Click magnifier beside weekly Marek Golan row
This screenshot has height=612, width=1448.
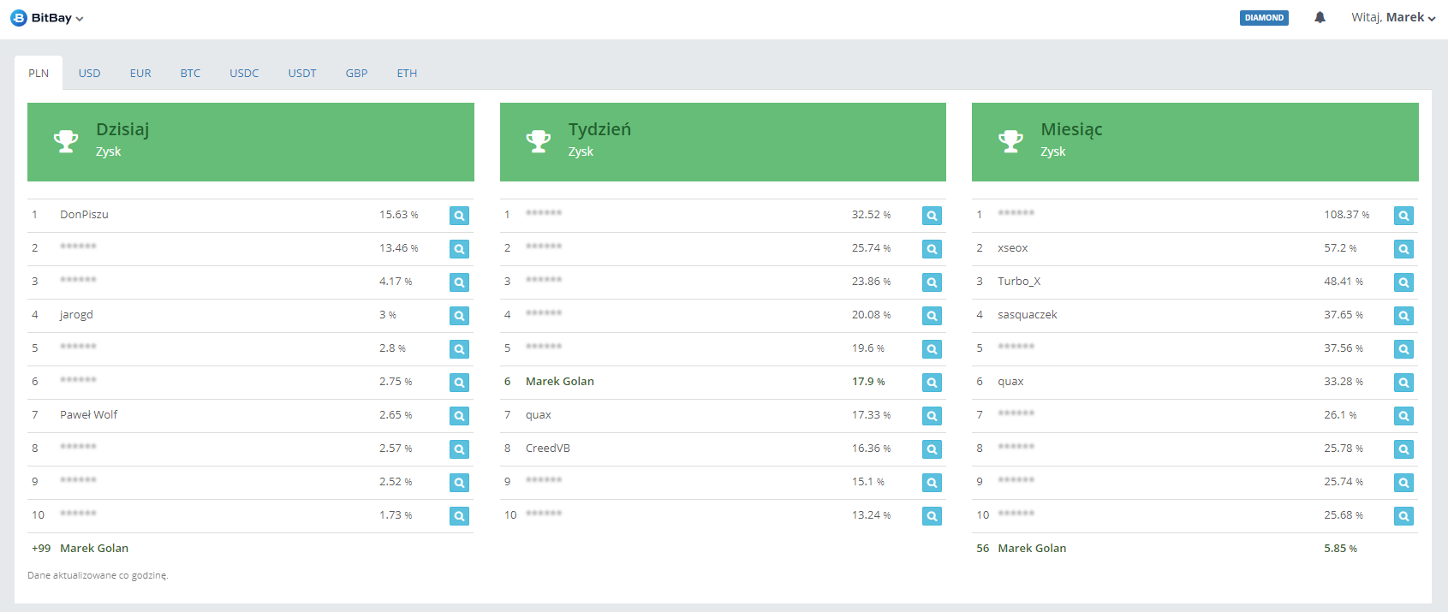pyautogui.click(x=932, y=383)
